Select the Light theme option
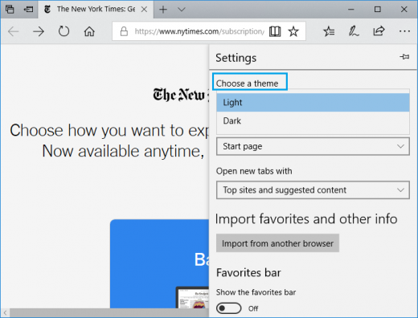 click(313, 103)
